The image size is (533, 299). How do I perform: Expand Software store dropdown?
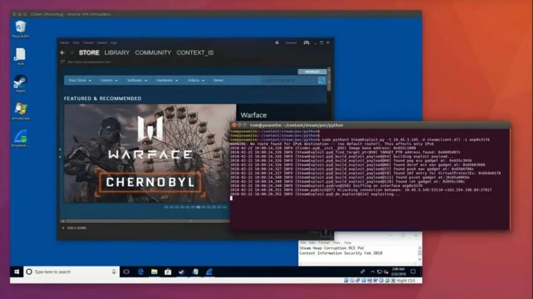pyautogui.click(x=137, y=80)
